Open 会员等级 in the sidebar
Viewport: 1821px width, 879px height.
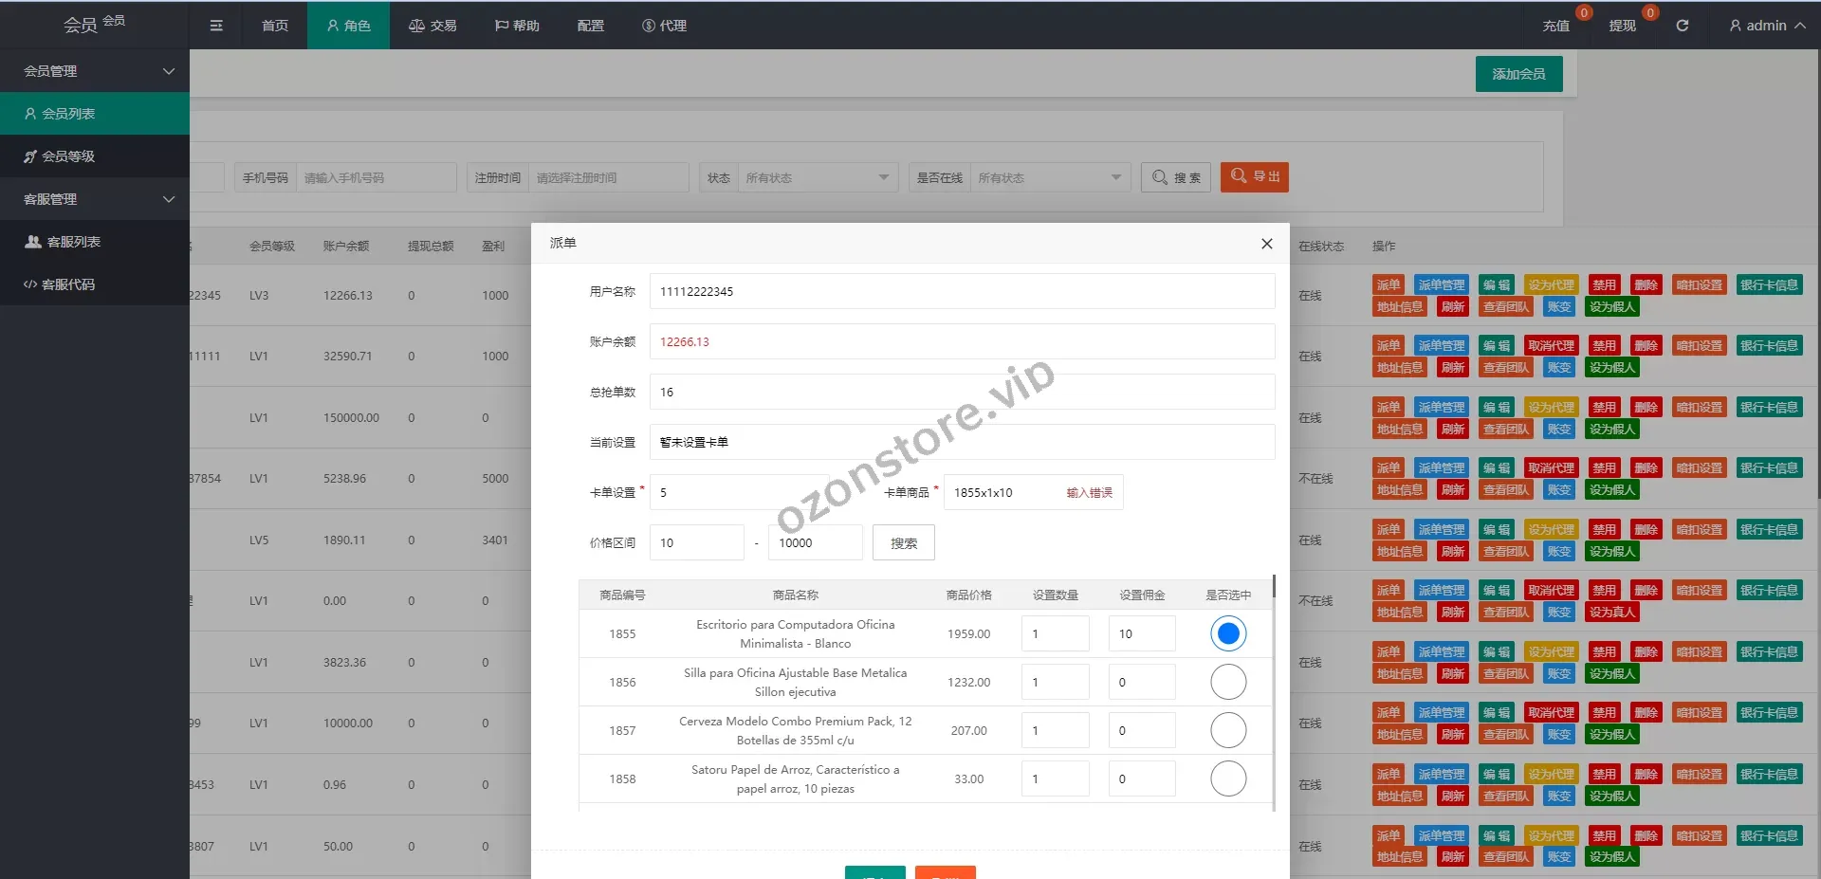68,156
